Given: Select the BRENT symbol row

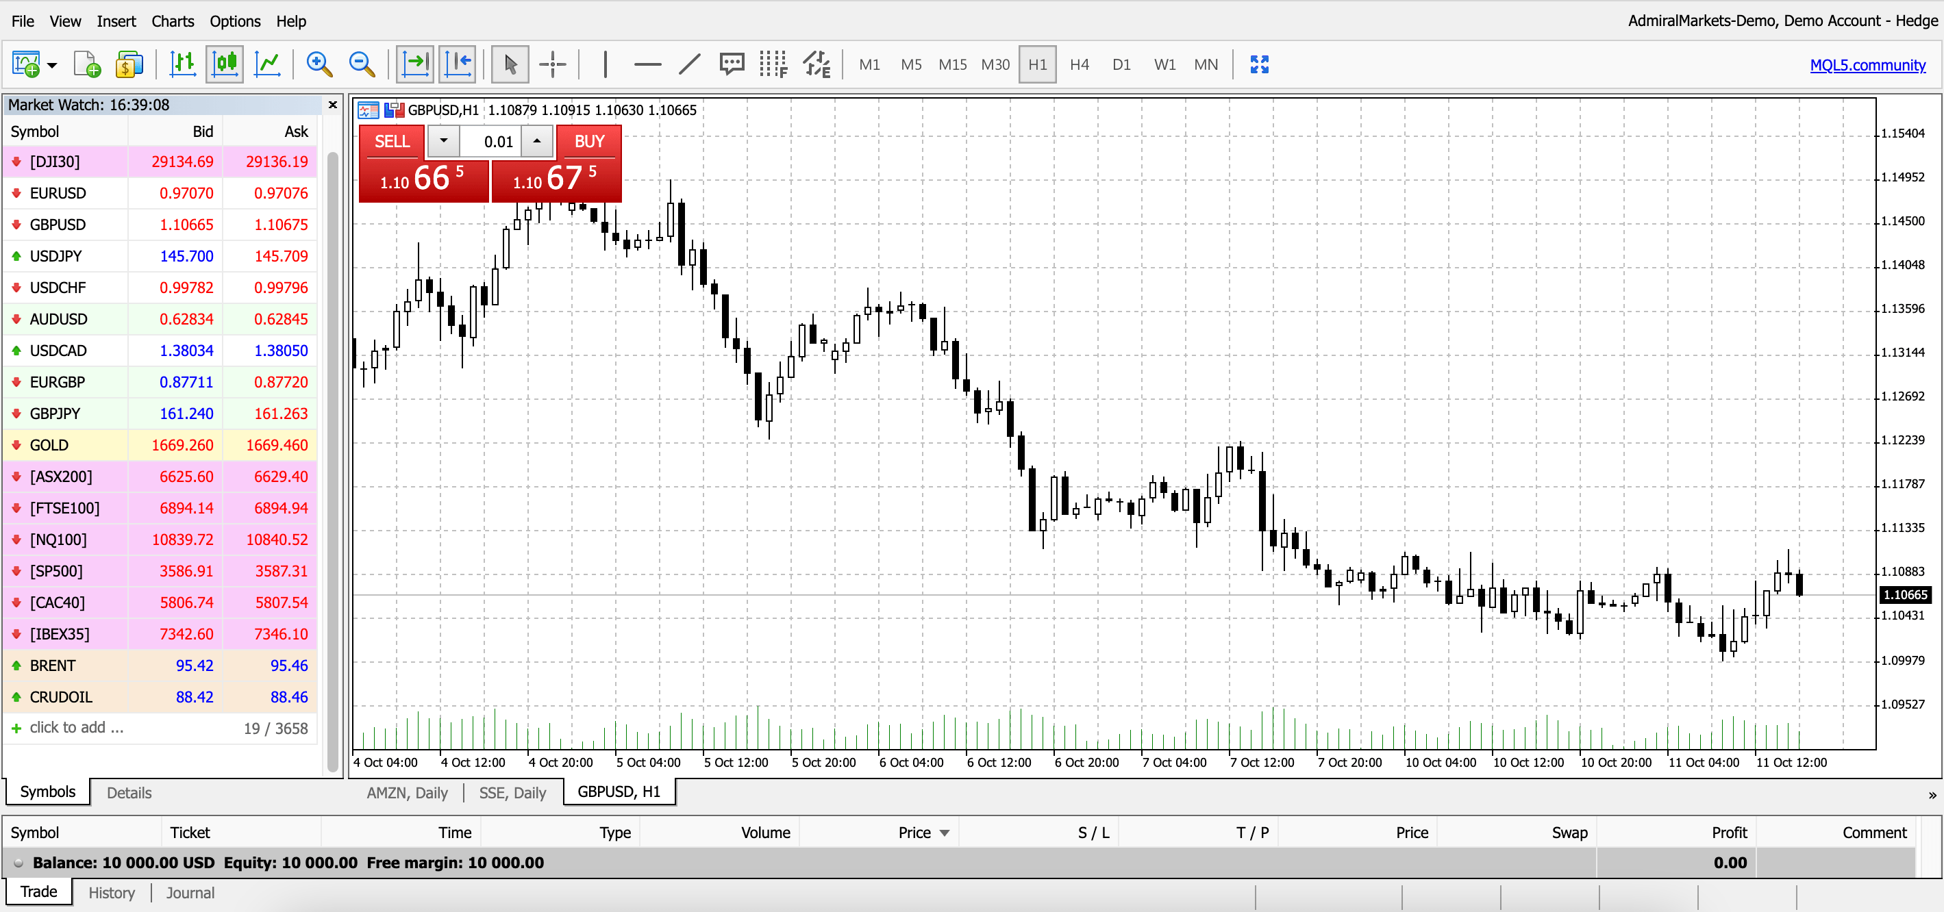Looking at the screenshot, I should click(x=159, y=666).
